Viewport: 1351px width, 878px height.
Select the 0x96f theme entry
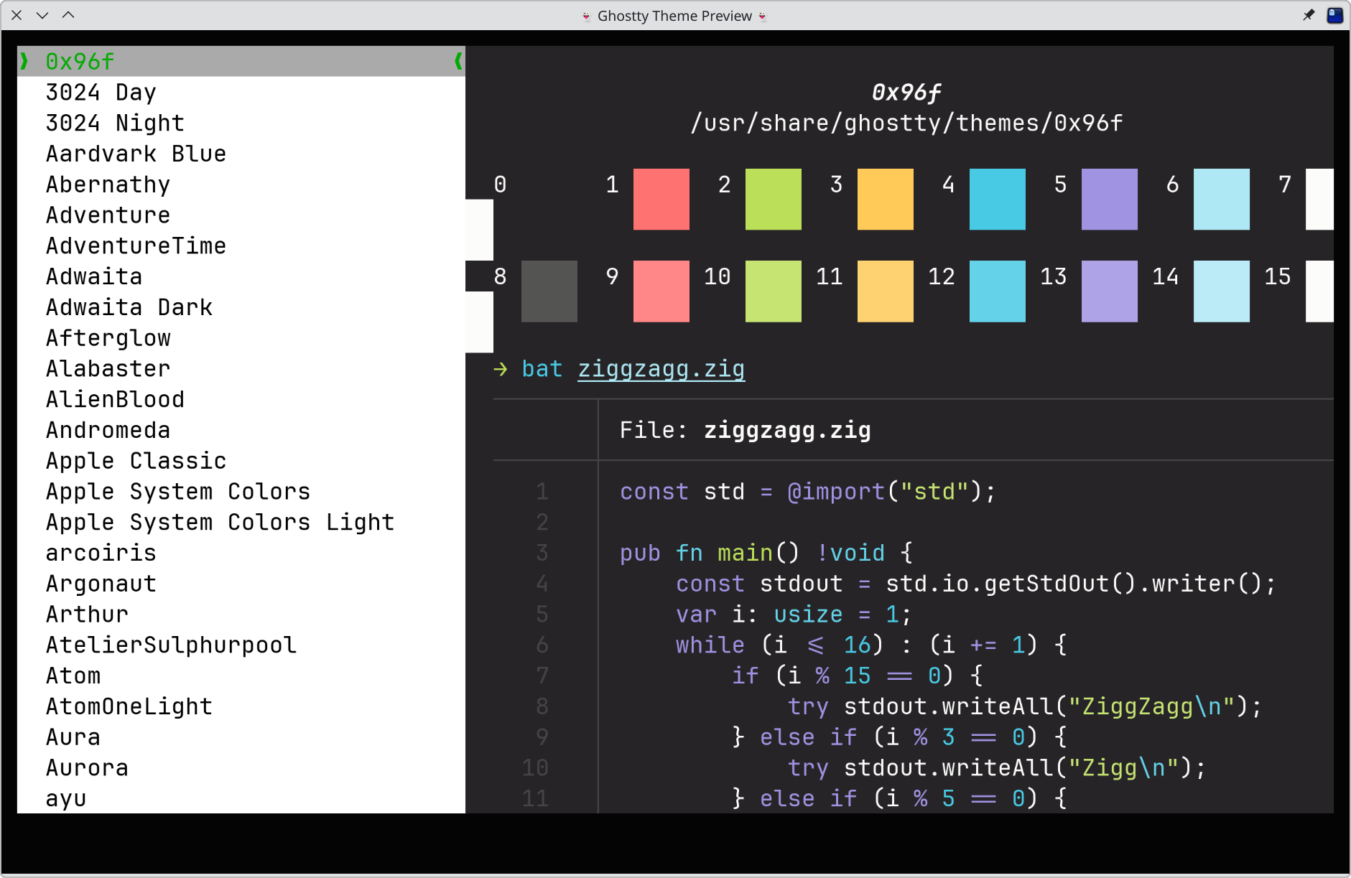point(241,62)
